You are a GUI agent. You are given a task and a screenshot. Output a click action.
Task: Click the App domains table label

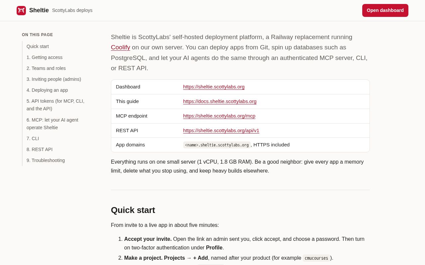point(130,145)
